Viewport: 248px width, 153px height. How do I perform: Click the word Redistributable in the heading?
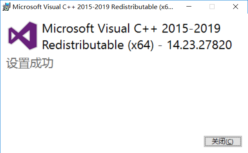pyautogui.click(x=83, y=45)
